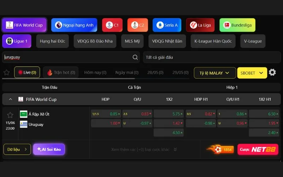Open the settings gear icon
The width and height of the screenshot is (283, 177).
point(272,73)
